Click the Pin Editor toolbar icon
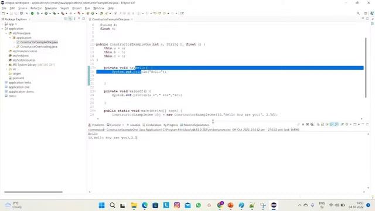The width and height of the screenshot is (375, 211). [182, 13]
